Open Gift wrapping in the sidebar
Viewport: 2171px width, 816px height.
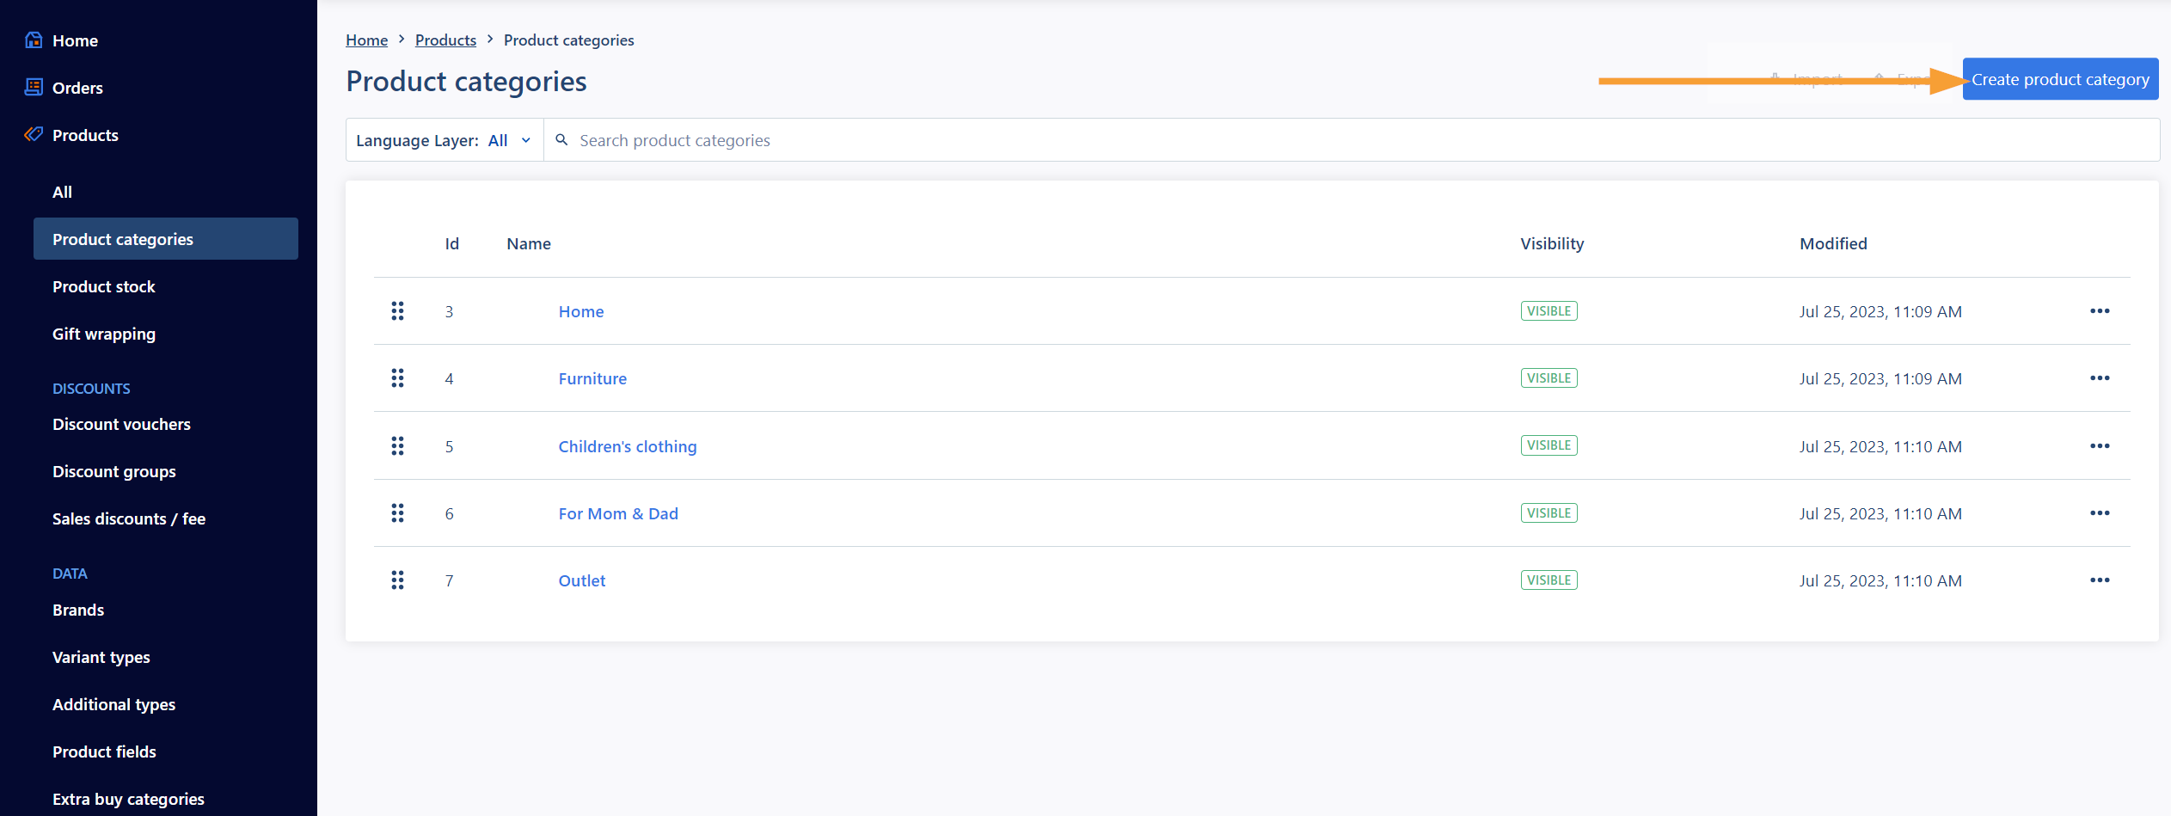pyautogui.click(x=104, y=334)
